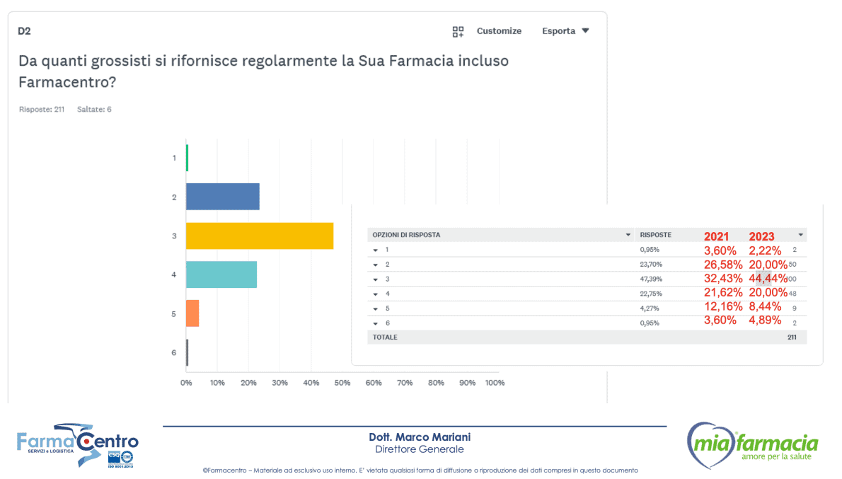The width and height of the screenshot is (842, 479).
Task: Click the miafarmacia heart logo
Action: (752, 446)
